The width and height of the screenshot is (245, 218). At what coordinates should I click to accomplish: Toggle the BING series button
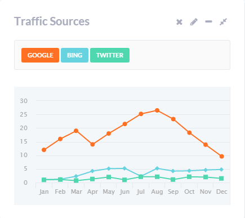74,55
